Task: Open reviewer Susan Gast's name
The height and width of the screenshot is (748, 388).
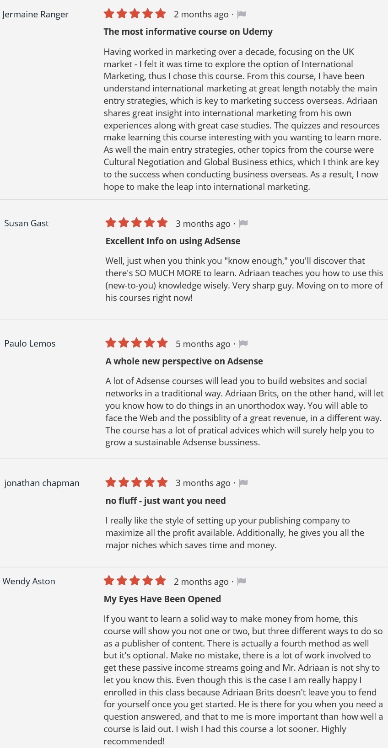Action: click(x=27, y=223)
